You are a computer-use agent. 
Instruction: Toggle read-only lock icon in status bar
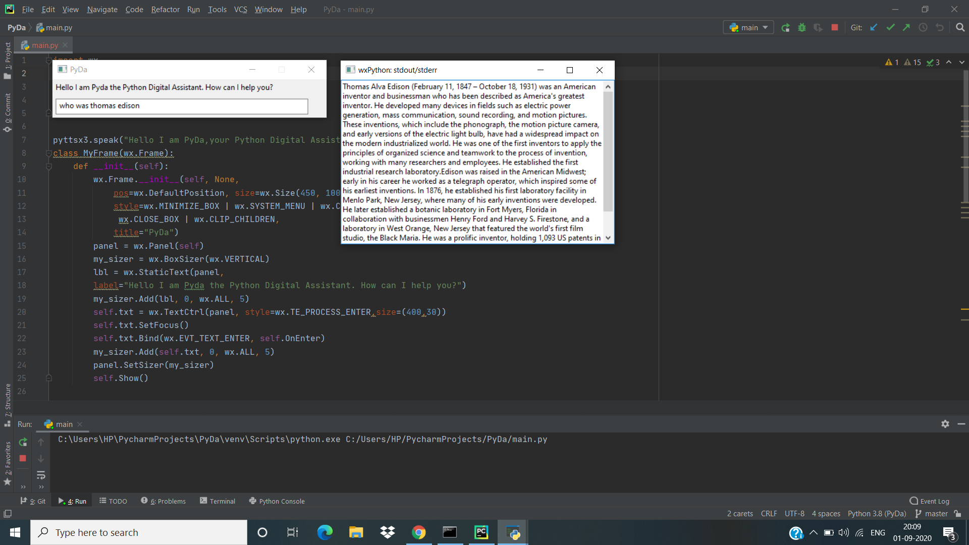click(957, 514)
